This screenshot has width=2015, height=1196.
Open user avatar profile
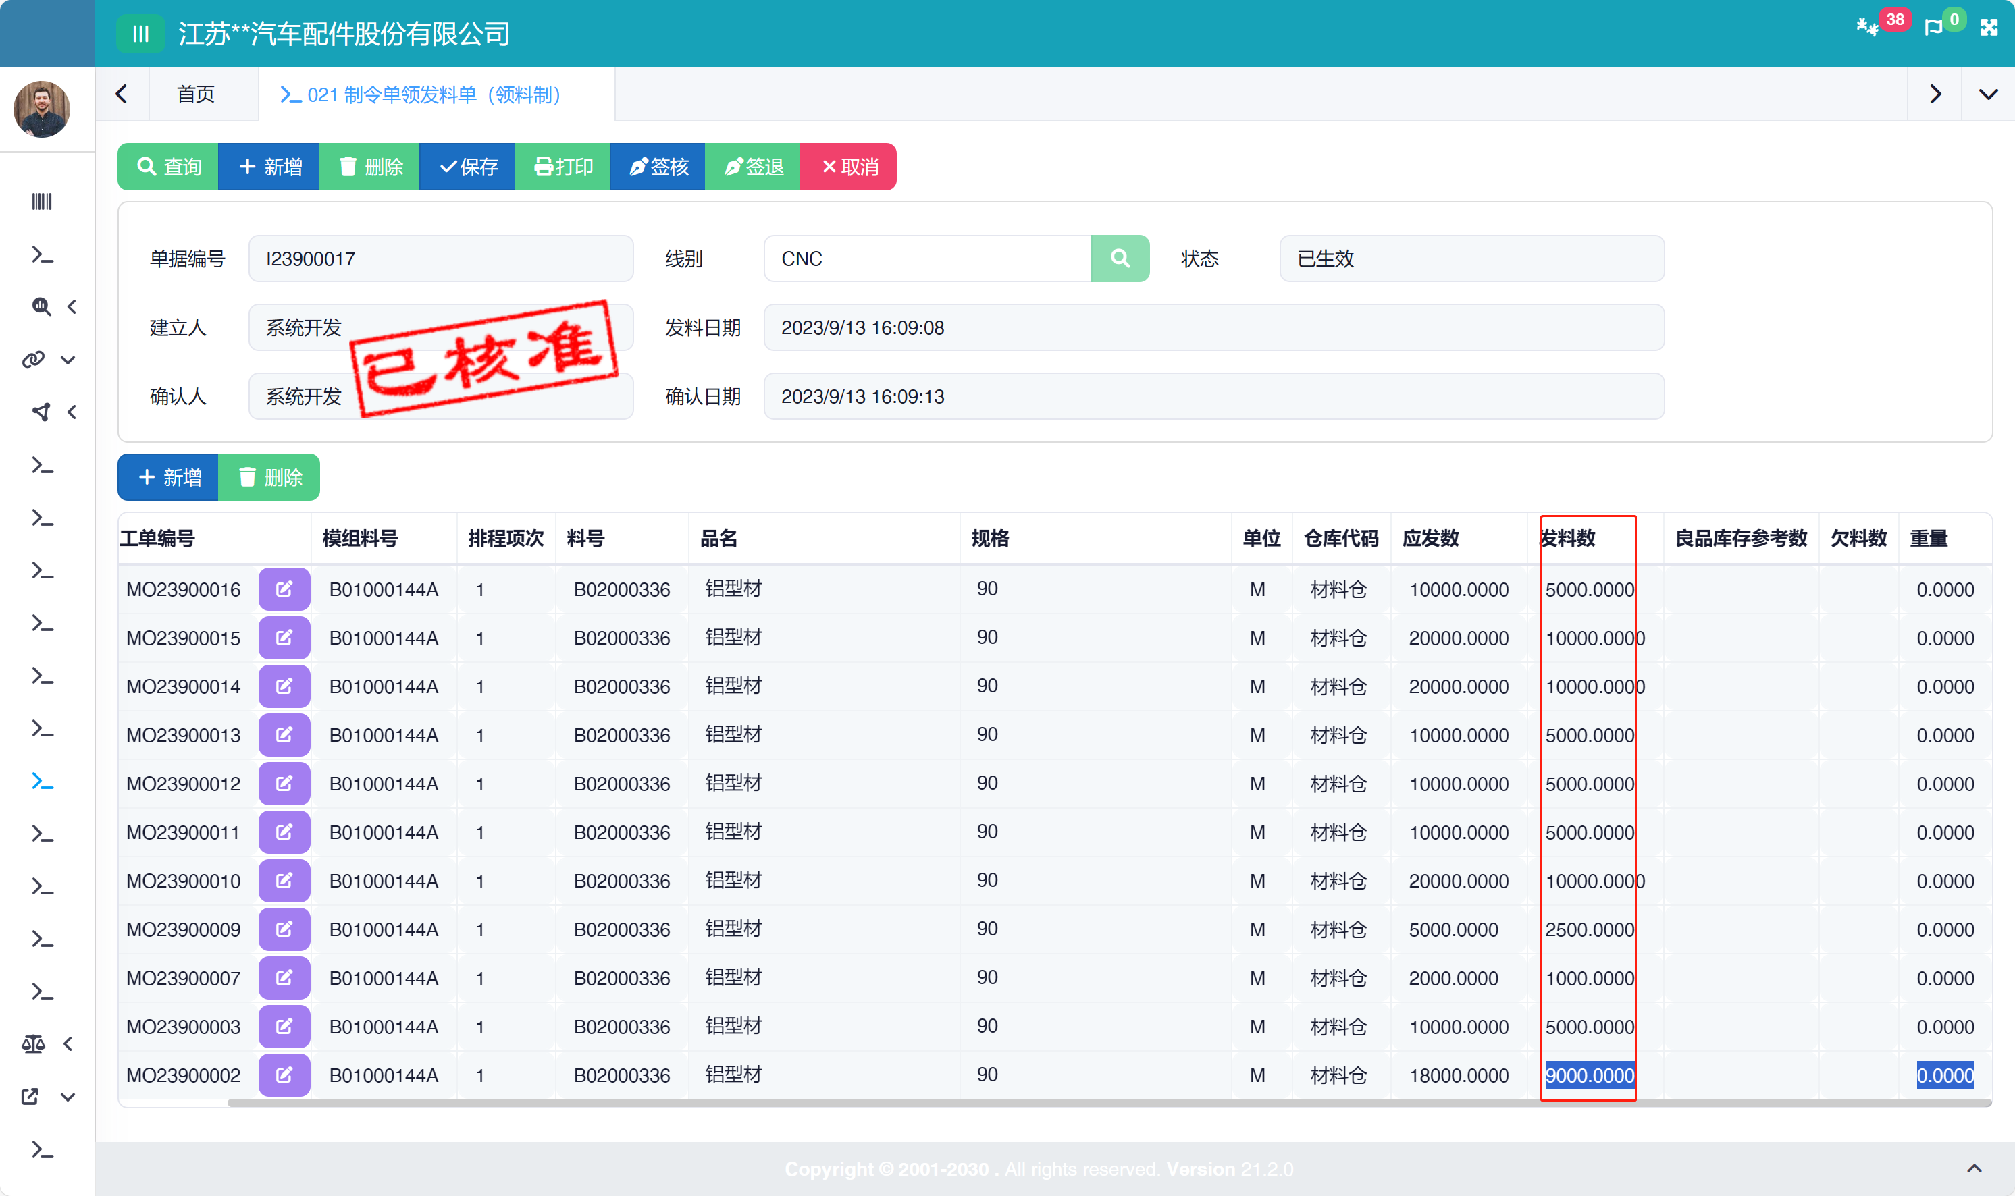tap(42, 109)
